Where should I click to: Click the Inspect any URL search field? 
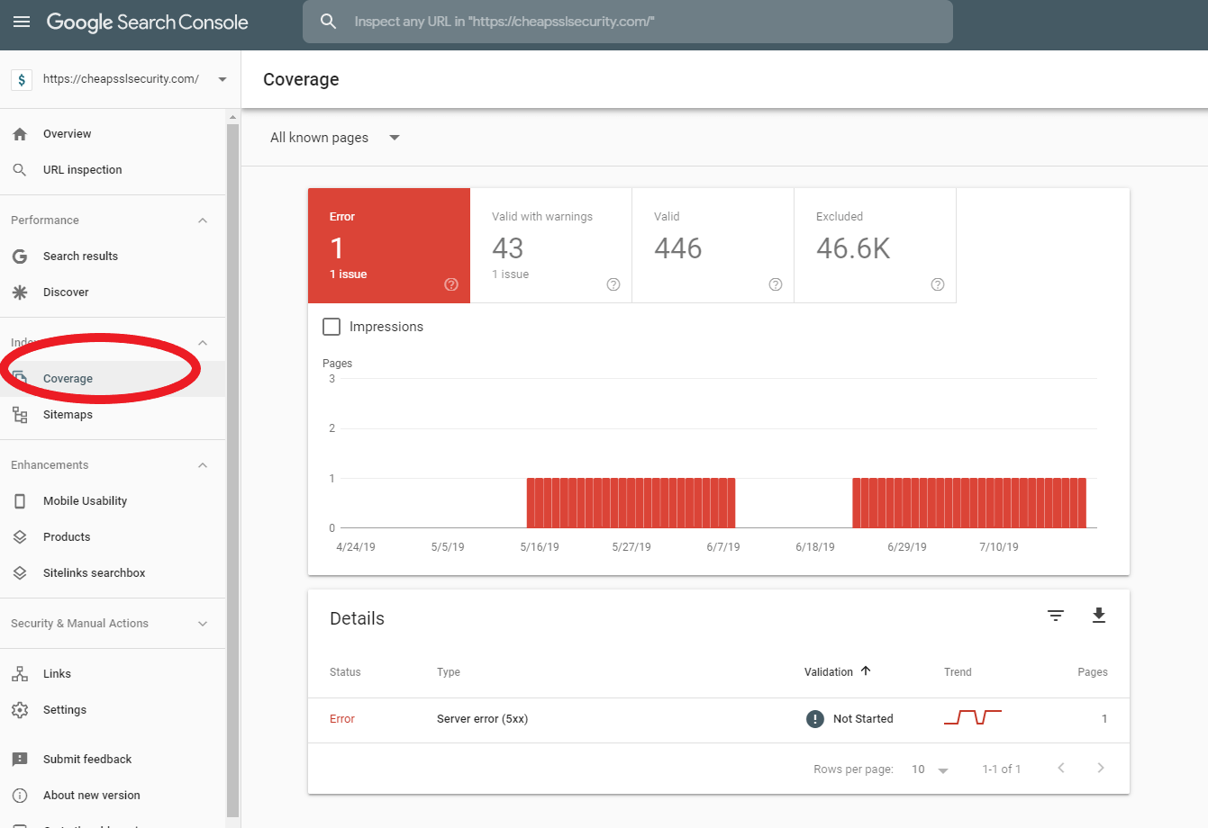click(628, 22)
